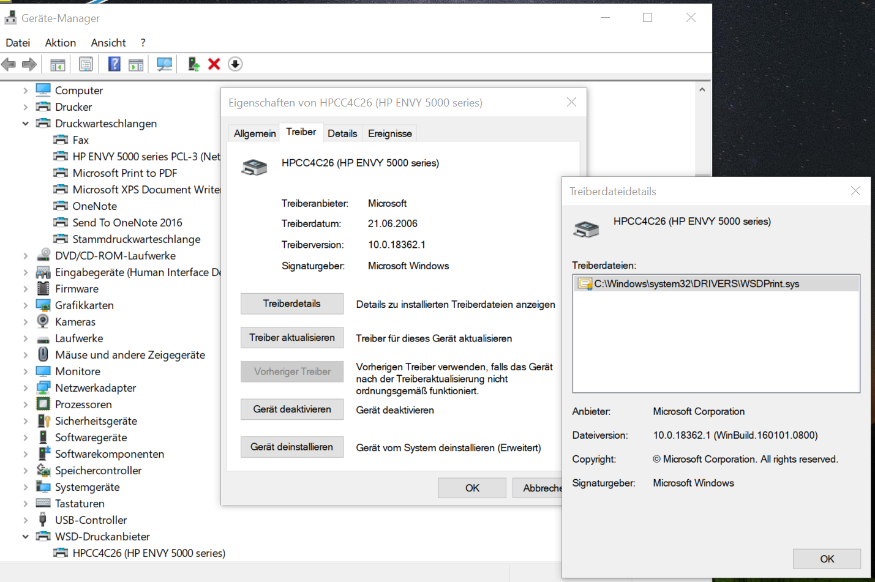Click the Properties sheet toolbar icon
The width and height of the screenshot is (875, 582).
tap(86, 64)
